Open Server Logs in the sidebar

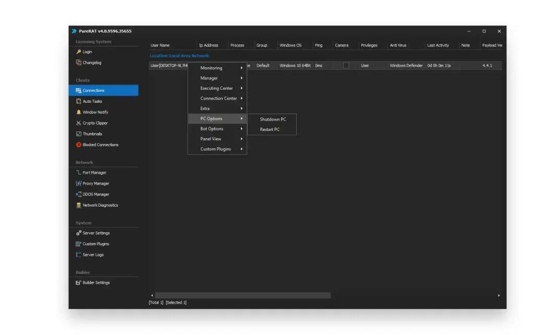pyautogui.click(x=93, y=255)
